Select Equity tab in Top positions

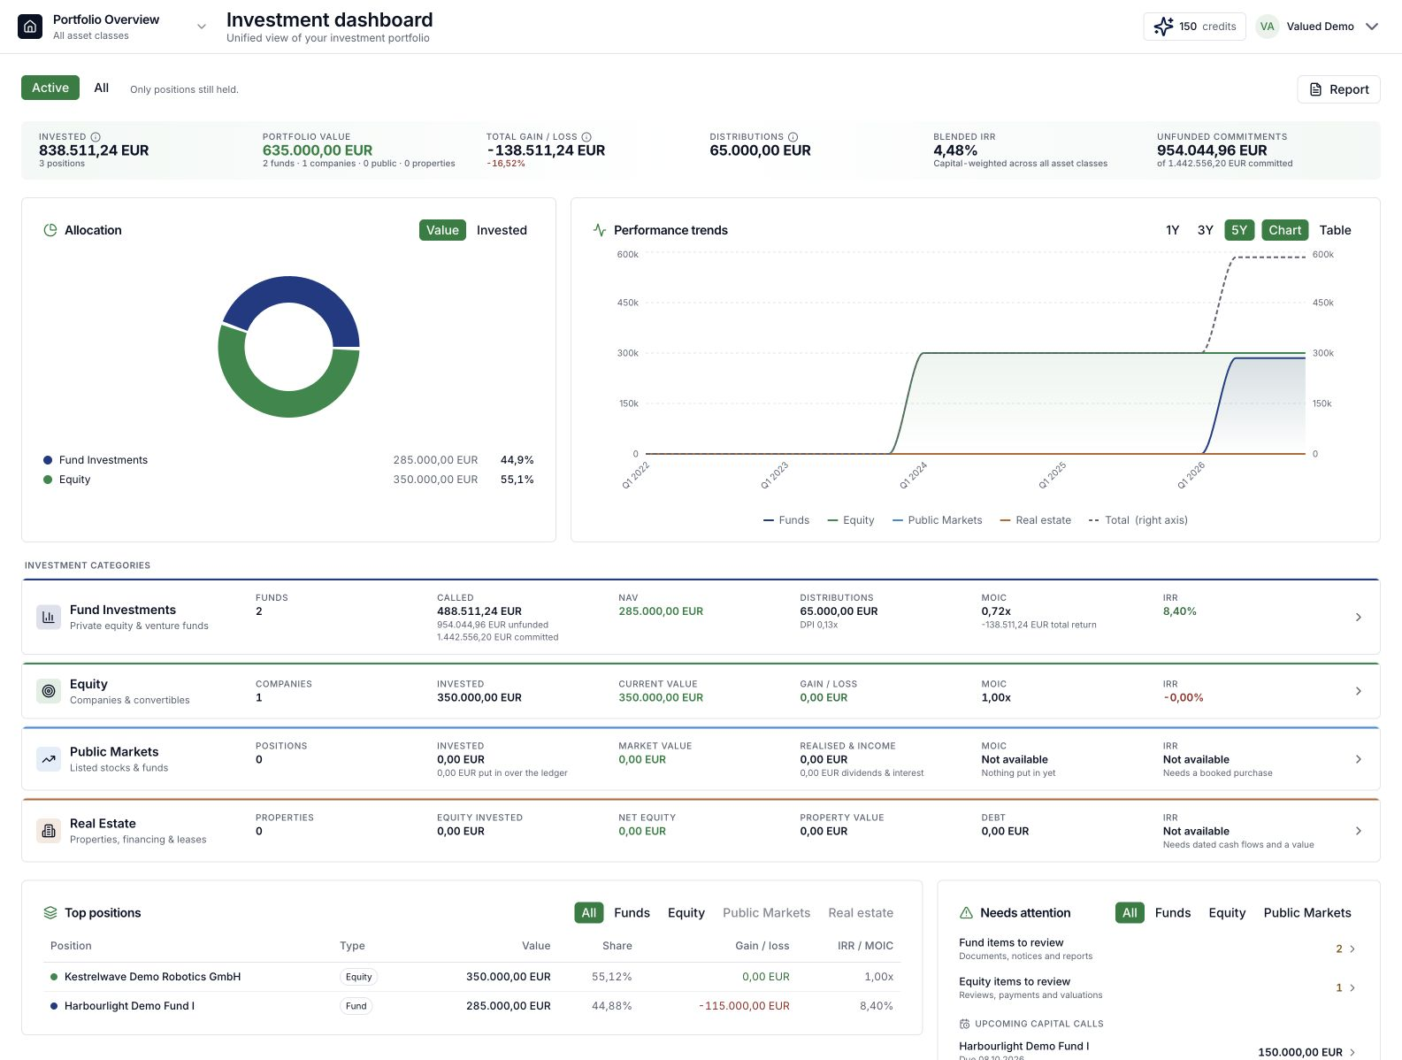point(686,913)
